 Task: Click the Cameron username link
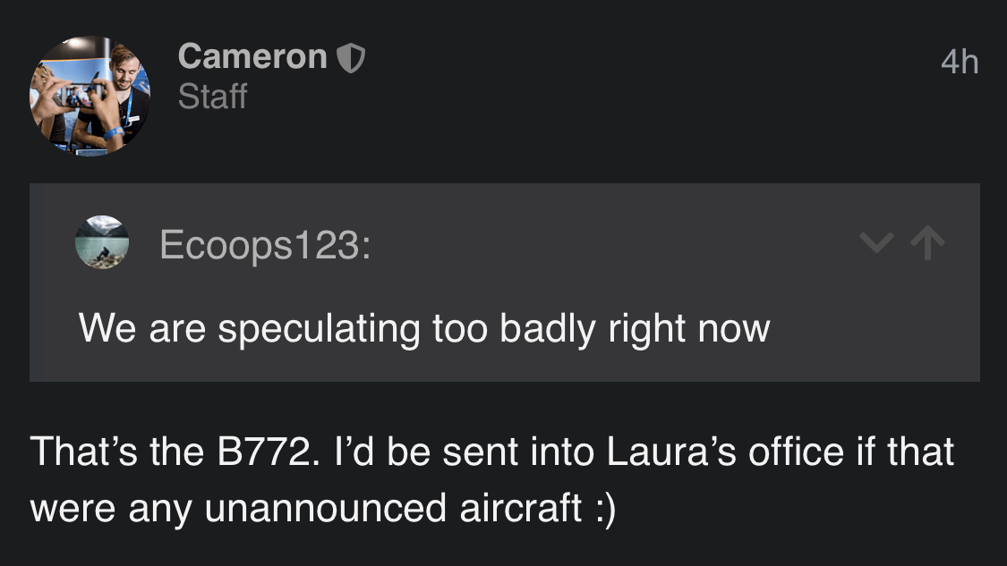coord(252,57)
